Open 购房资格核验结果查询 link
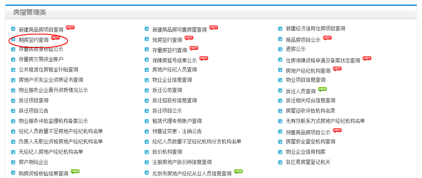Viewport: 422px width, 178px height. click(x=43, y=173)
